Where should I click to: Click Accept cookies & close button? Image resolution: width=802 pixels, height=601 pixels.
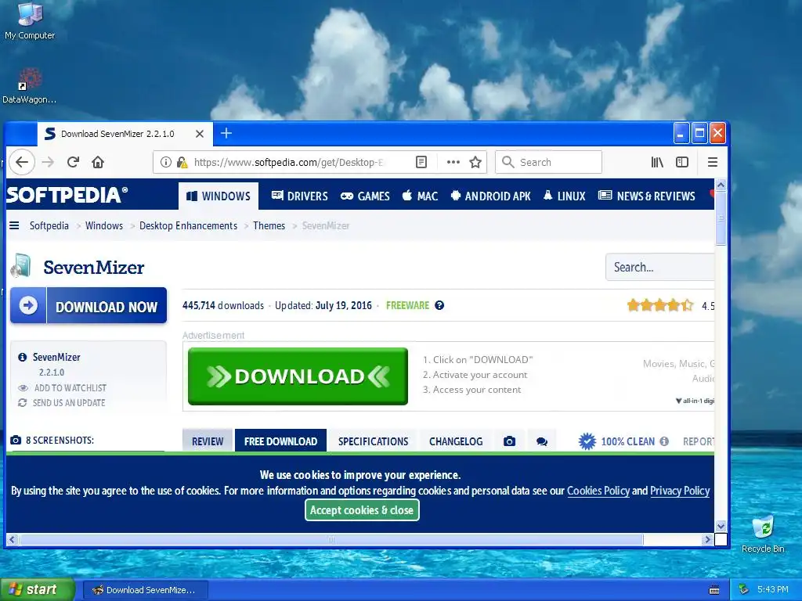tap(362, 510)
